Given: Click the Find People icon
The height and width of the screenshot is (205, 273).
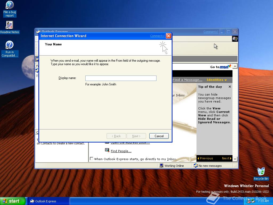Looking at the screenshot, I should [x=107, y=150].
